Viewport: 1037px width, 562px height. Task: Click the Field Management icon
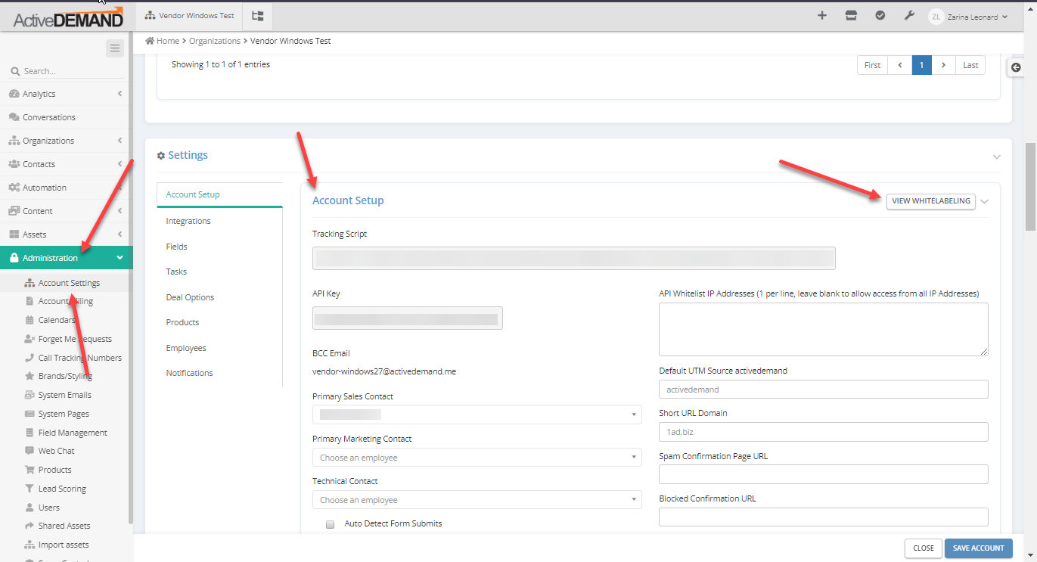(29, 433)
